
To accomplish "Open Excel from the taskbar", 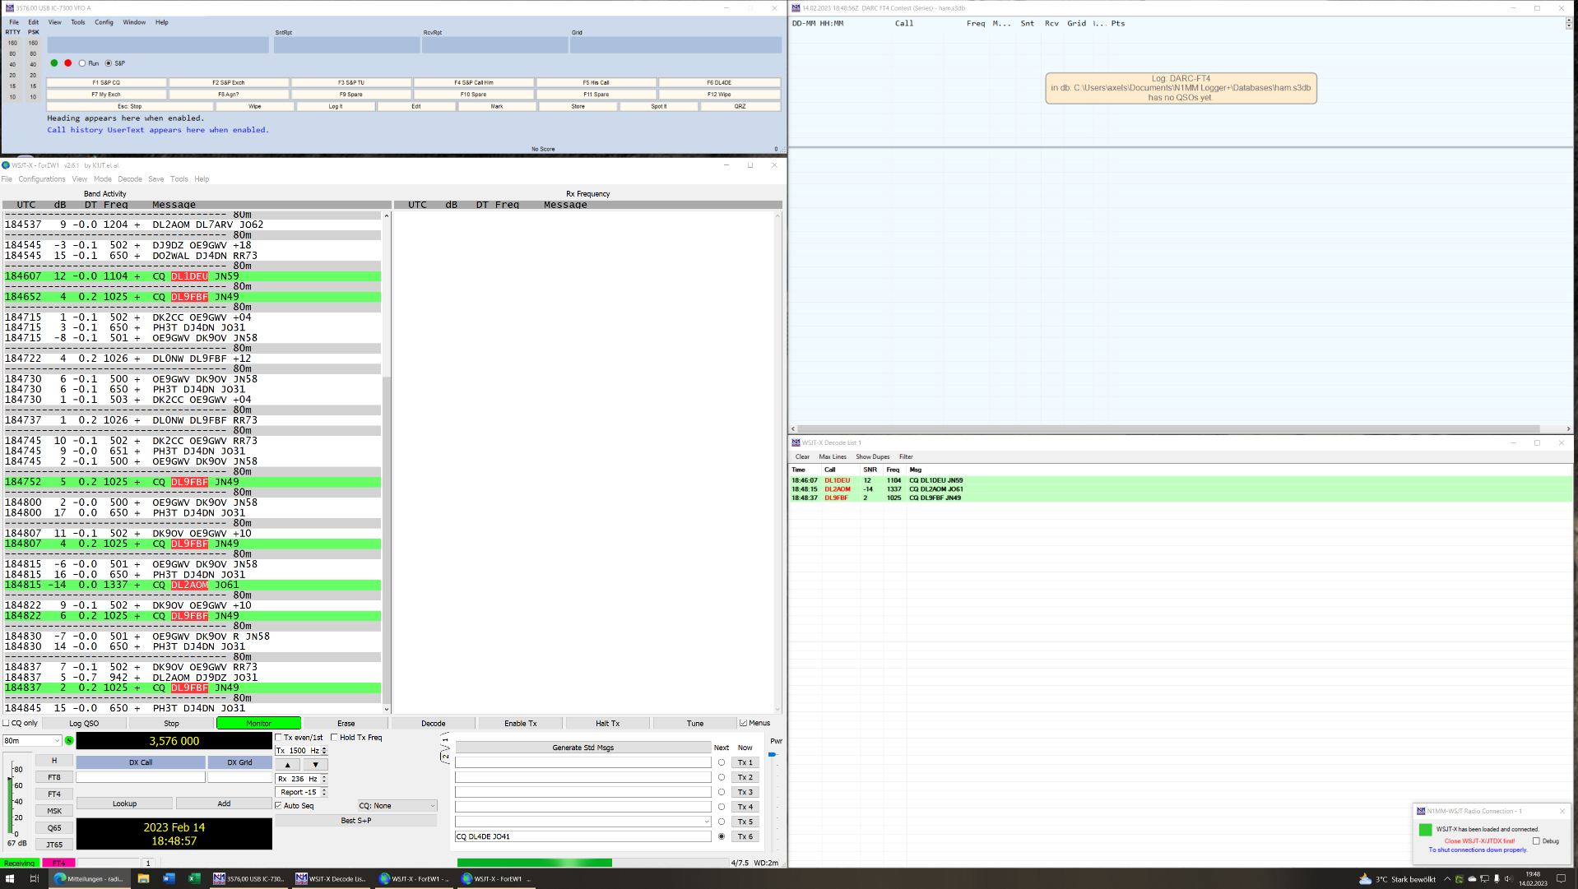I will tap(194, 878).
